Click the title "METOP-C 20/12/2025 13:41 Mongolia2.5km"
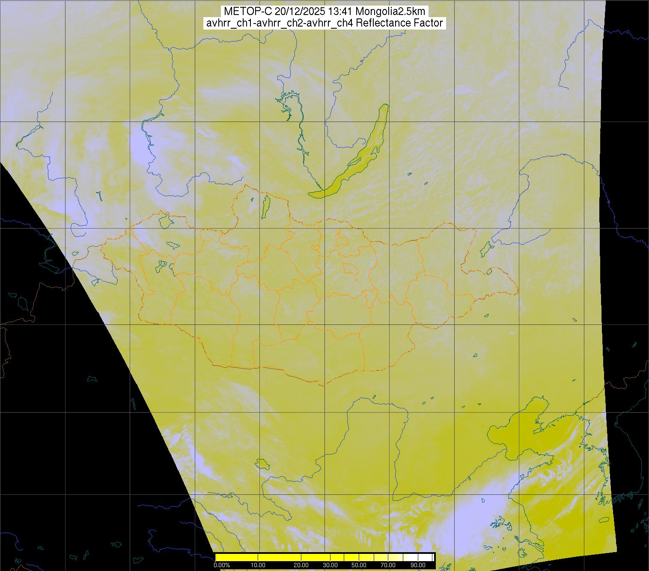Viewport: 649px width, 571px height. (324, 12)
